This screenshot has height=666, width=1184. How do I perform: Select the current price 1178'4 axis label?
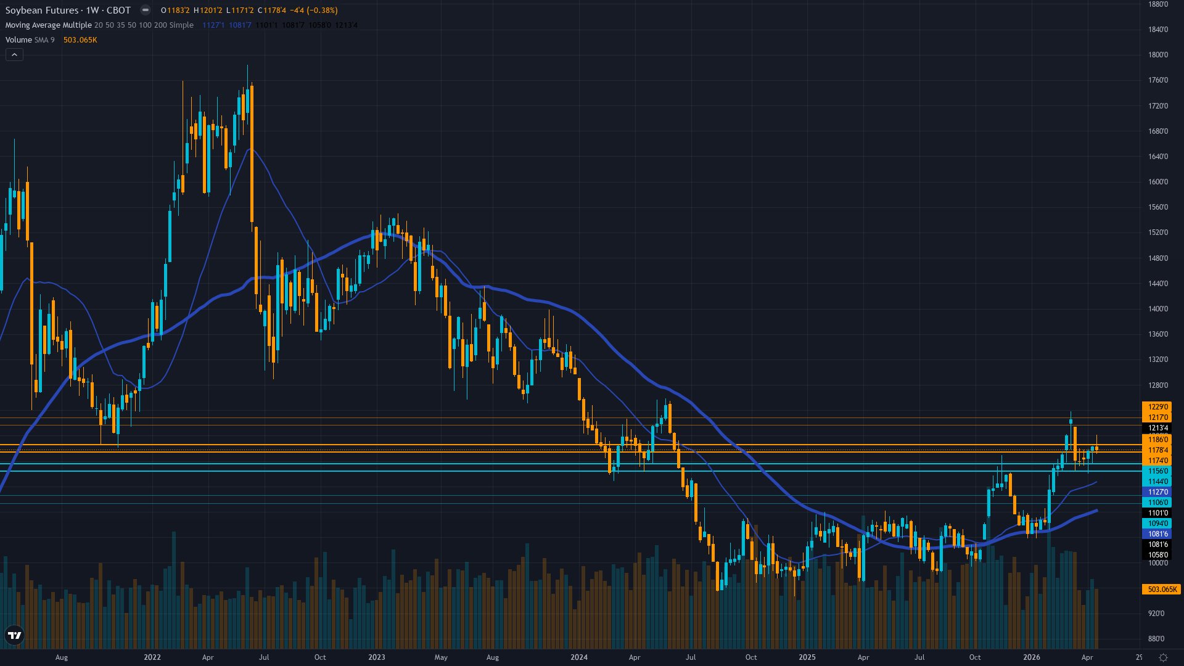pos(1157,450)
